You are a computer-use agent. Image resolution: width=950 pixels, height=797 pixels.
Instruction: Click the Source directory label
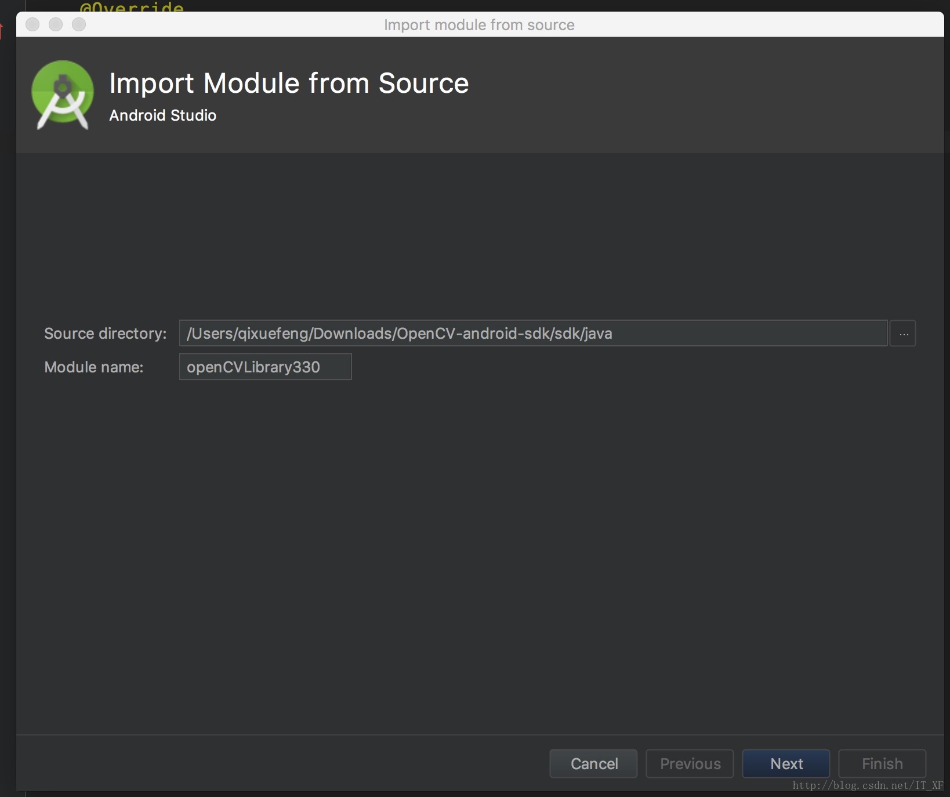[105, 334]
